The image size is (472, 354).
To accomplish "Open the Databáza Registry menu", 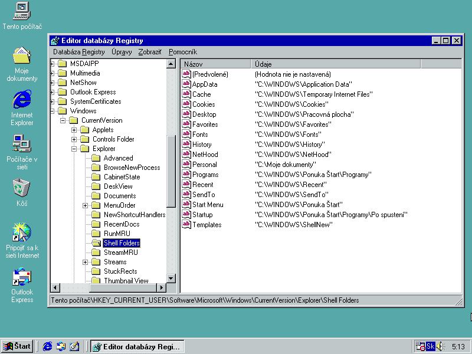I will (78, 52).
